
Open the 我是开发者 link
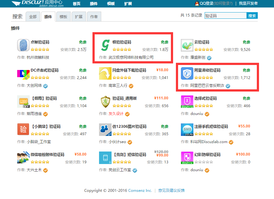point(248,3)
